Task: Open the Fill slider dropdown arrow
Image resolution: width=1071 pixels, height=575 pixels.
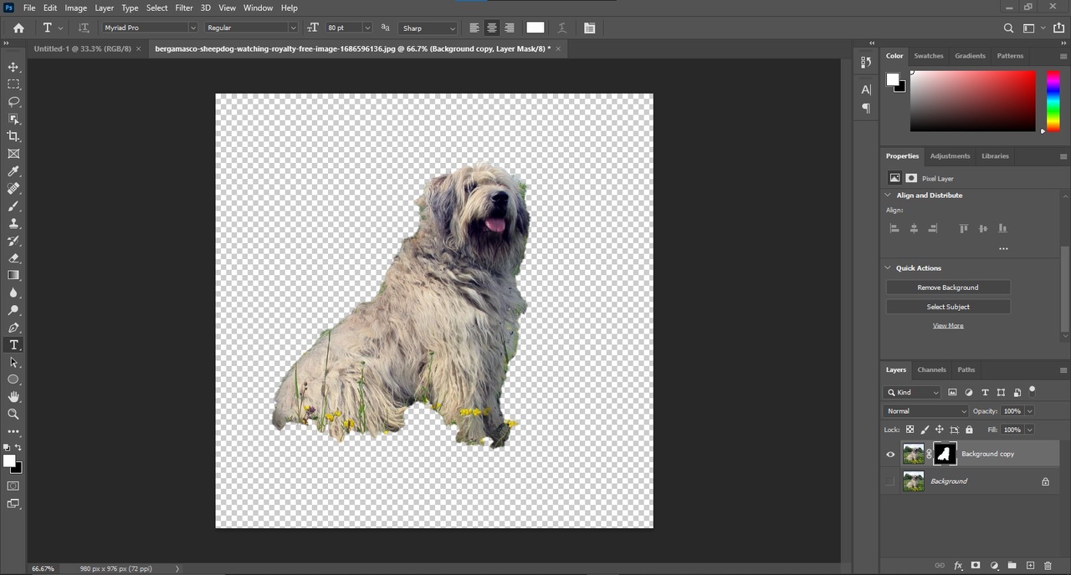Action: point(1029,430)
